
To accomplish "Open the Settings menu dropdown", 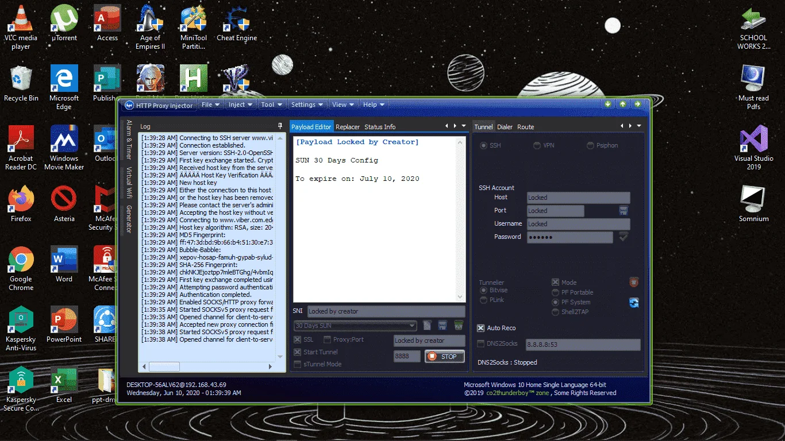I will click(x=307, y=105).
